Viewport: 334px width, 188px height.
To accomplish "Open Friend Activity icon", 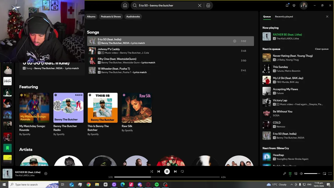I will (x=294, y=5).
